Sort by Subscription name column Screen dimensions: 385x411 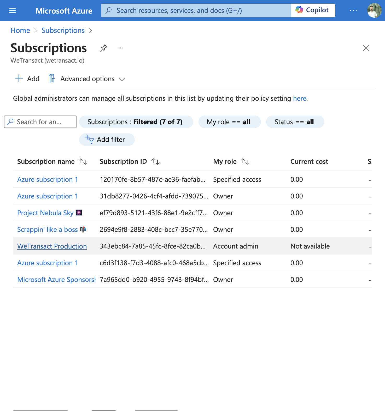pos(52,161)
